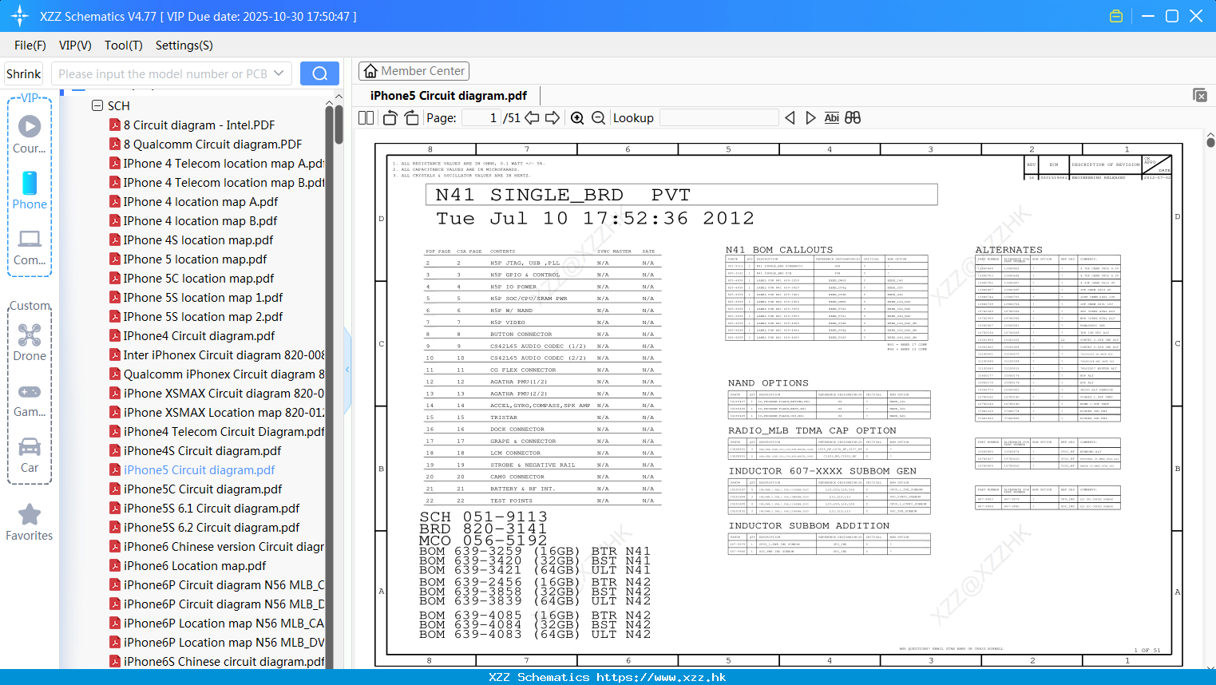This screenshot has width=1216, height=685.
Task: Open the Computer category icon
Action: click(30, 239)
